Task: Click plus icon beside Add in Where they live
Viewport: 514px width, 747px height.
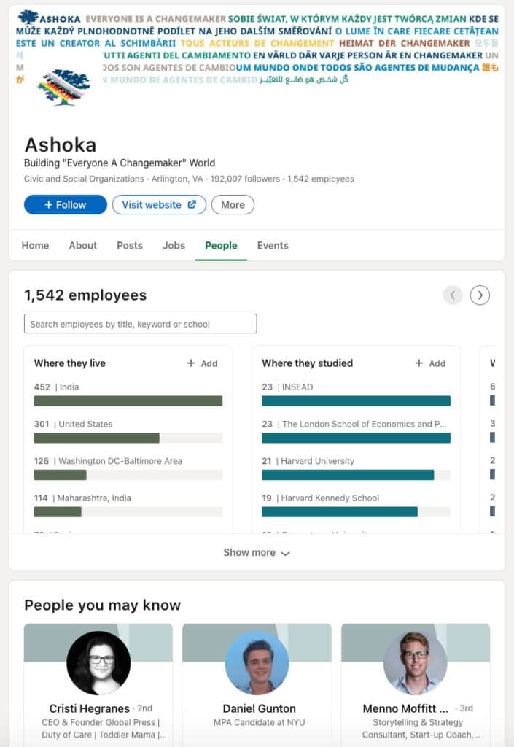Action: click(x=191, y=363)
